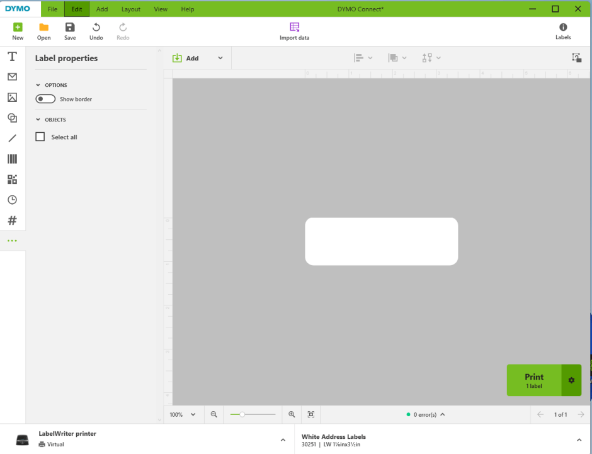The height and width of the screenshot is (454, 592).
Task: Collapse the OPTIONS section
Action: click(38, 85)
